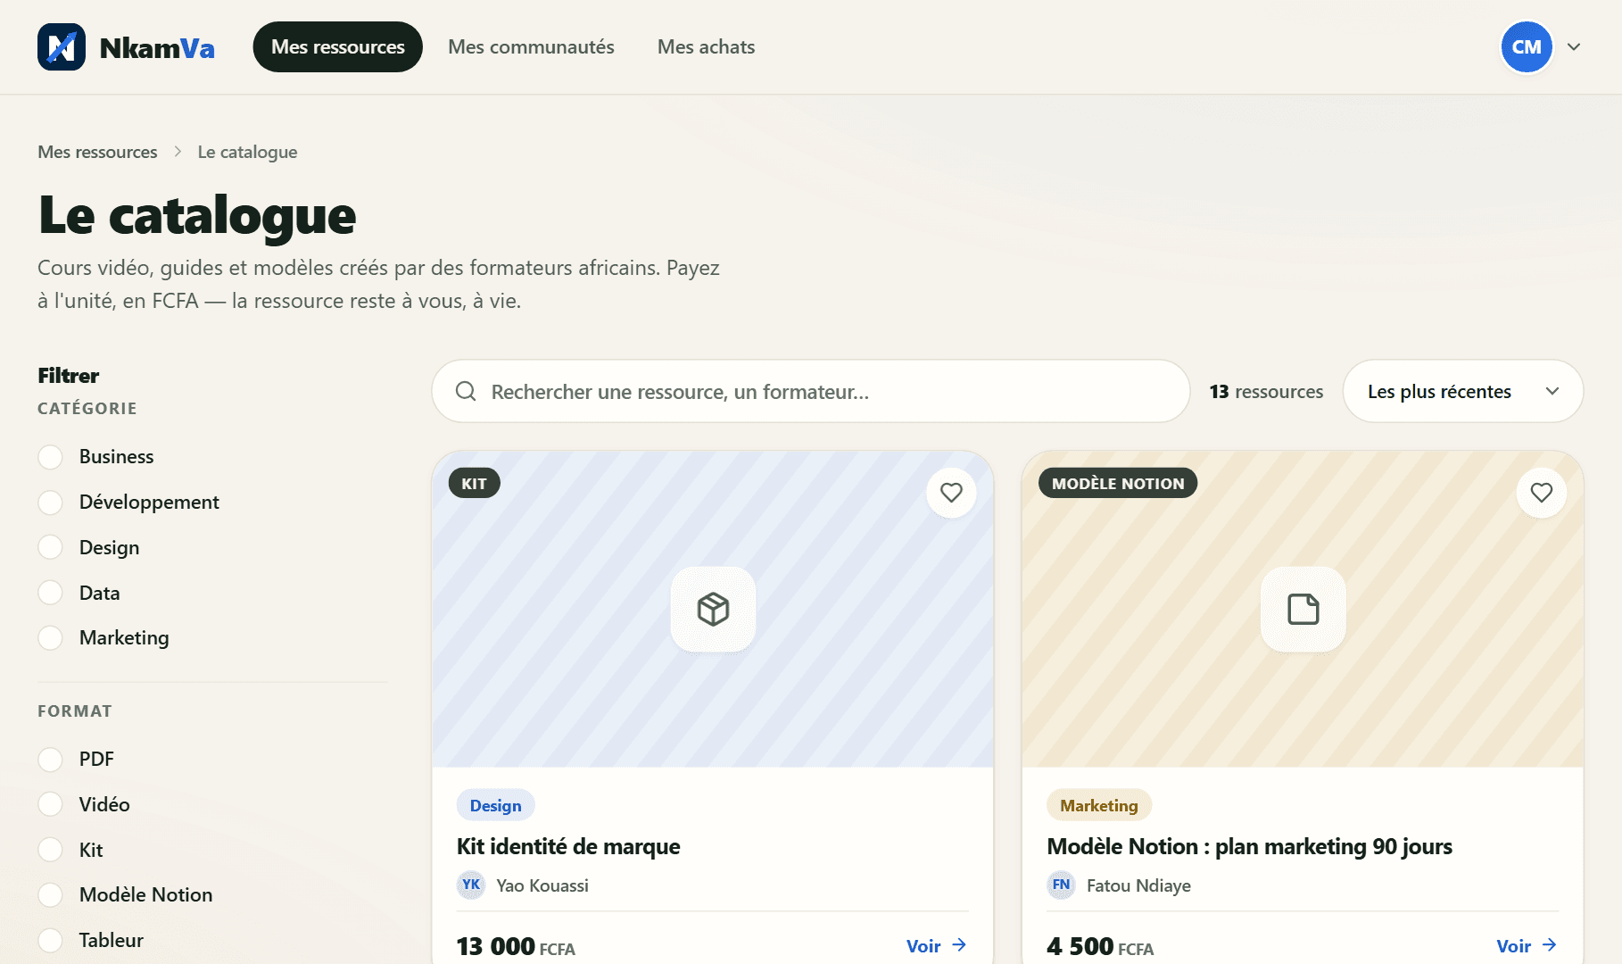Select the Design category filter
Viewport: 1622px width, 964px height.
tap(51, 547)
